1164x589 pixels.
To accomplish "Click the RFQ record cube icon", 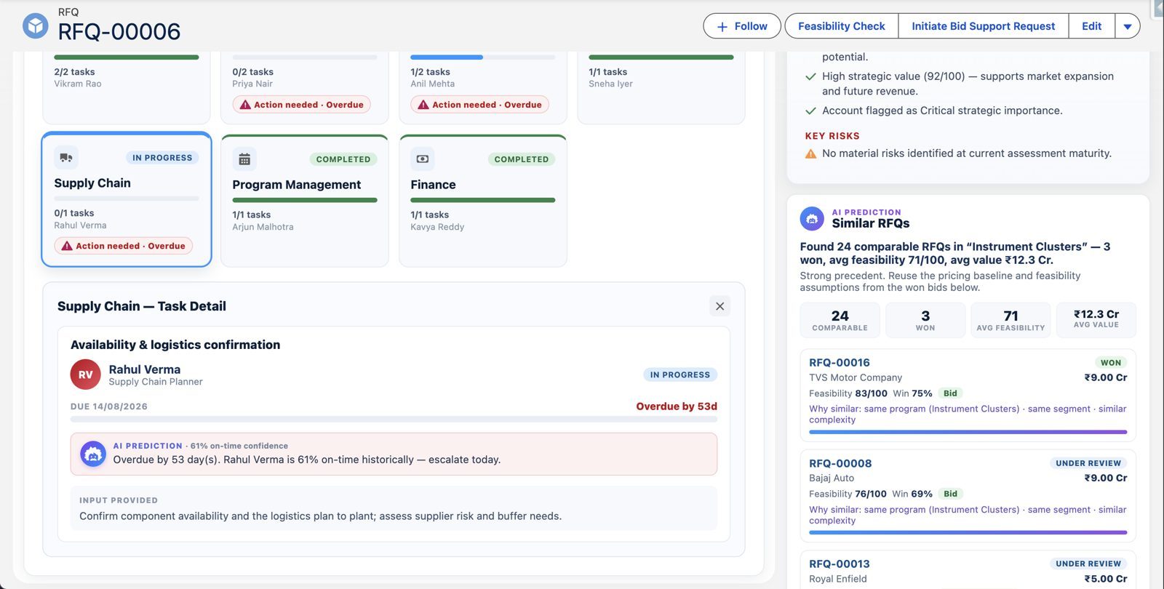I will (x=35, y=26).
